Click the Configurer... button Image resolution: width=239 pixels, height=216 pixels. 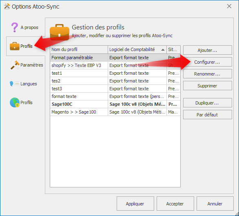coord(208,62)
